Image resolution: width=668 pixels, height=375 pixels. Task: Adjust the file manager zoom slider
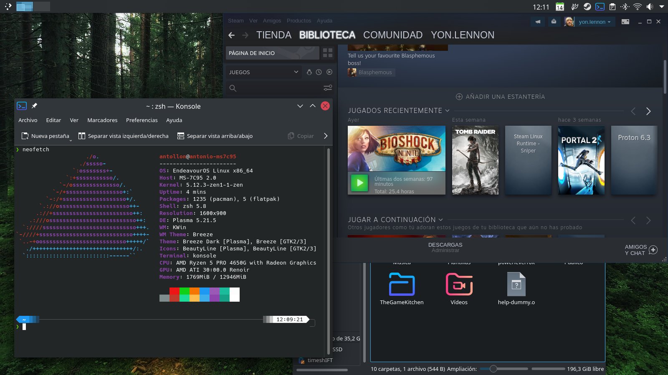point(493,369)
